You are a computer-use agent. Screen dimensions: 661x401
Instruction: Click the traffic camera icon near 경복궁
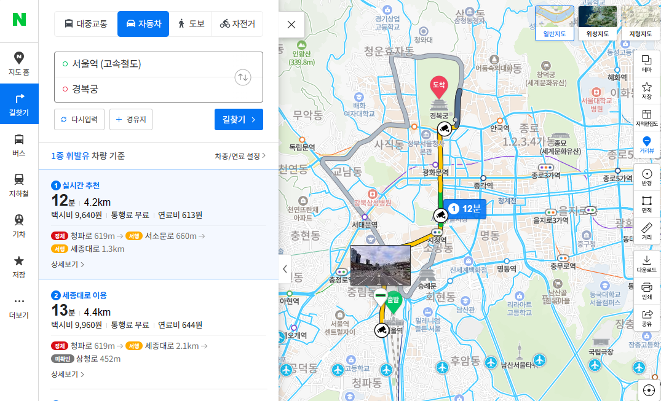(x=443, y=129)
